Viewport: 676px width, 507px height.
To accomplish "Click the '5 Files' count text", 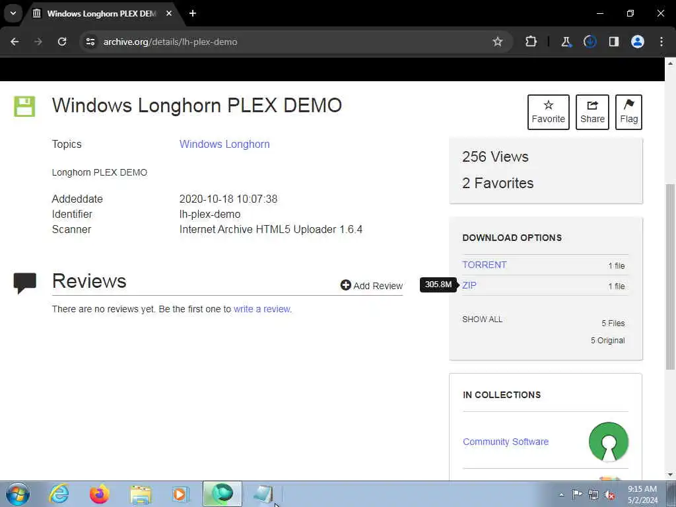I will 613,323.
